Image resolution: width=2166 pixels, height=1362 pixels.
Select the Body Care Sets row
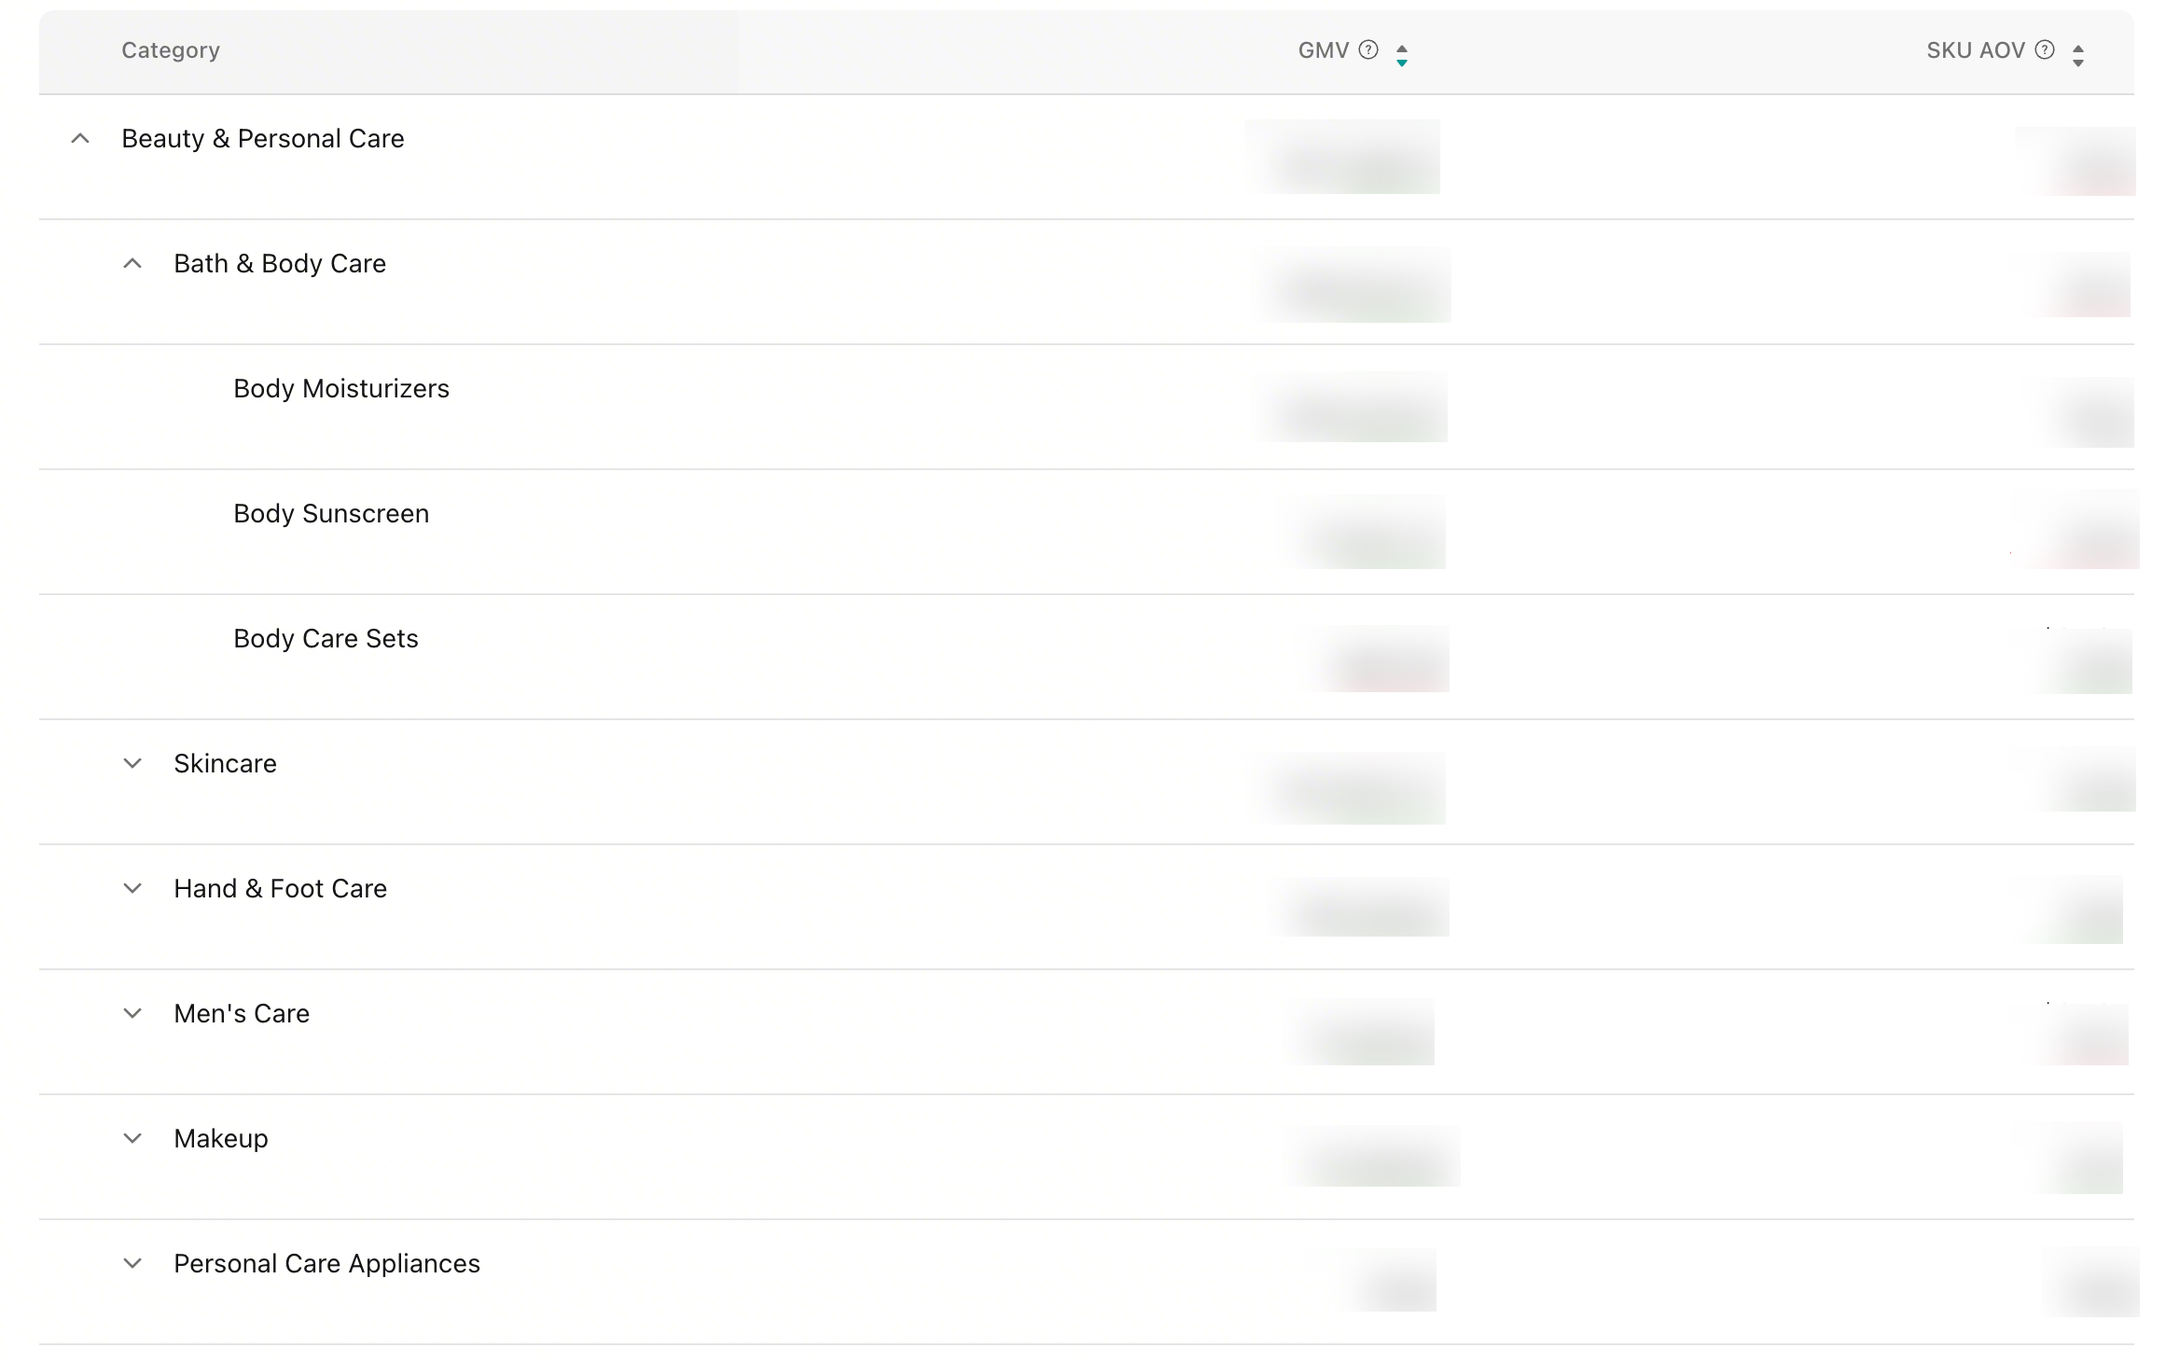(x=326, y=639)
